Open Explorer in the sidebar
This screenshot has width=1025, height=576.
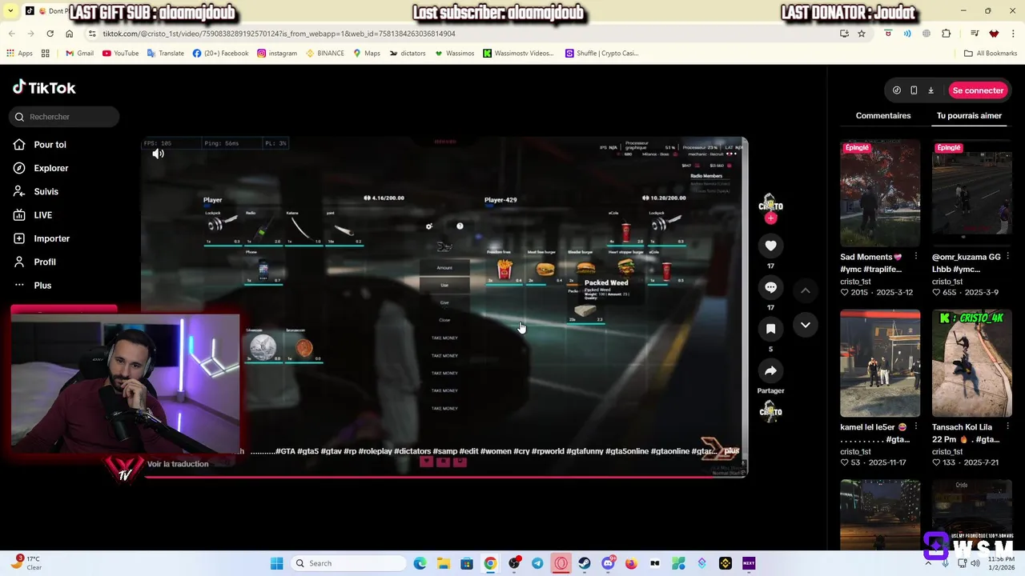pos(50,168)
